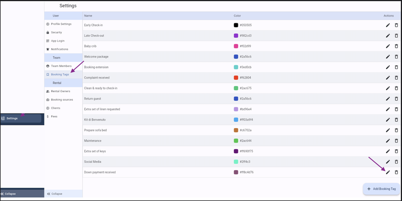Edit the Extra set of keys tag
402x201 pixels.
click(x=388, y=151)
